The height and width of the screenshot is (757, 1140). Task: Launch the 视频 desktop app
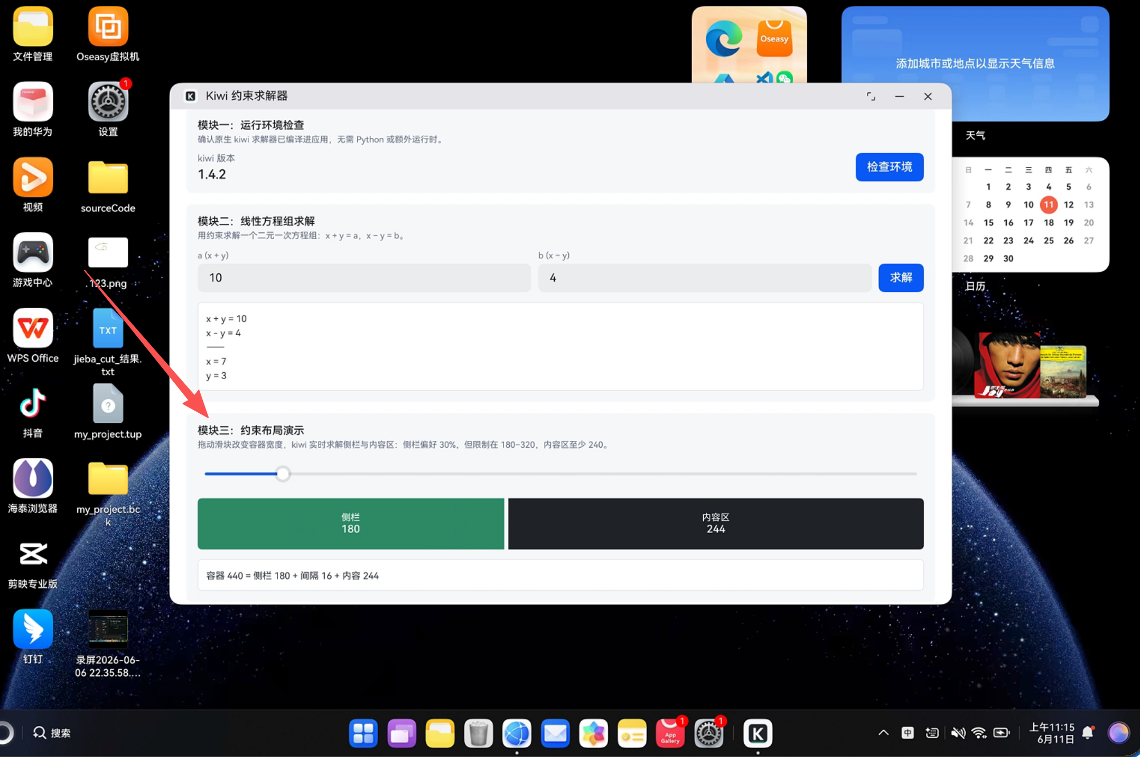tap(33, 177)
